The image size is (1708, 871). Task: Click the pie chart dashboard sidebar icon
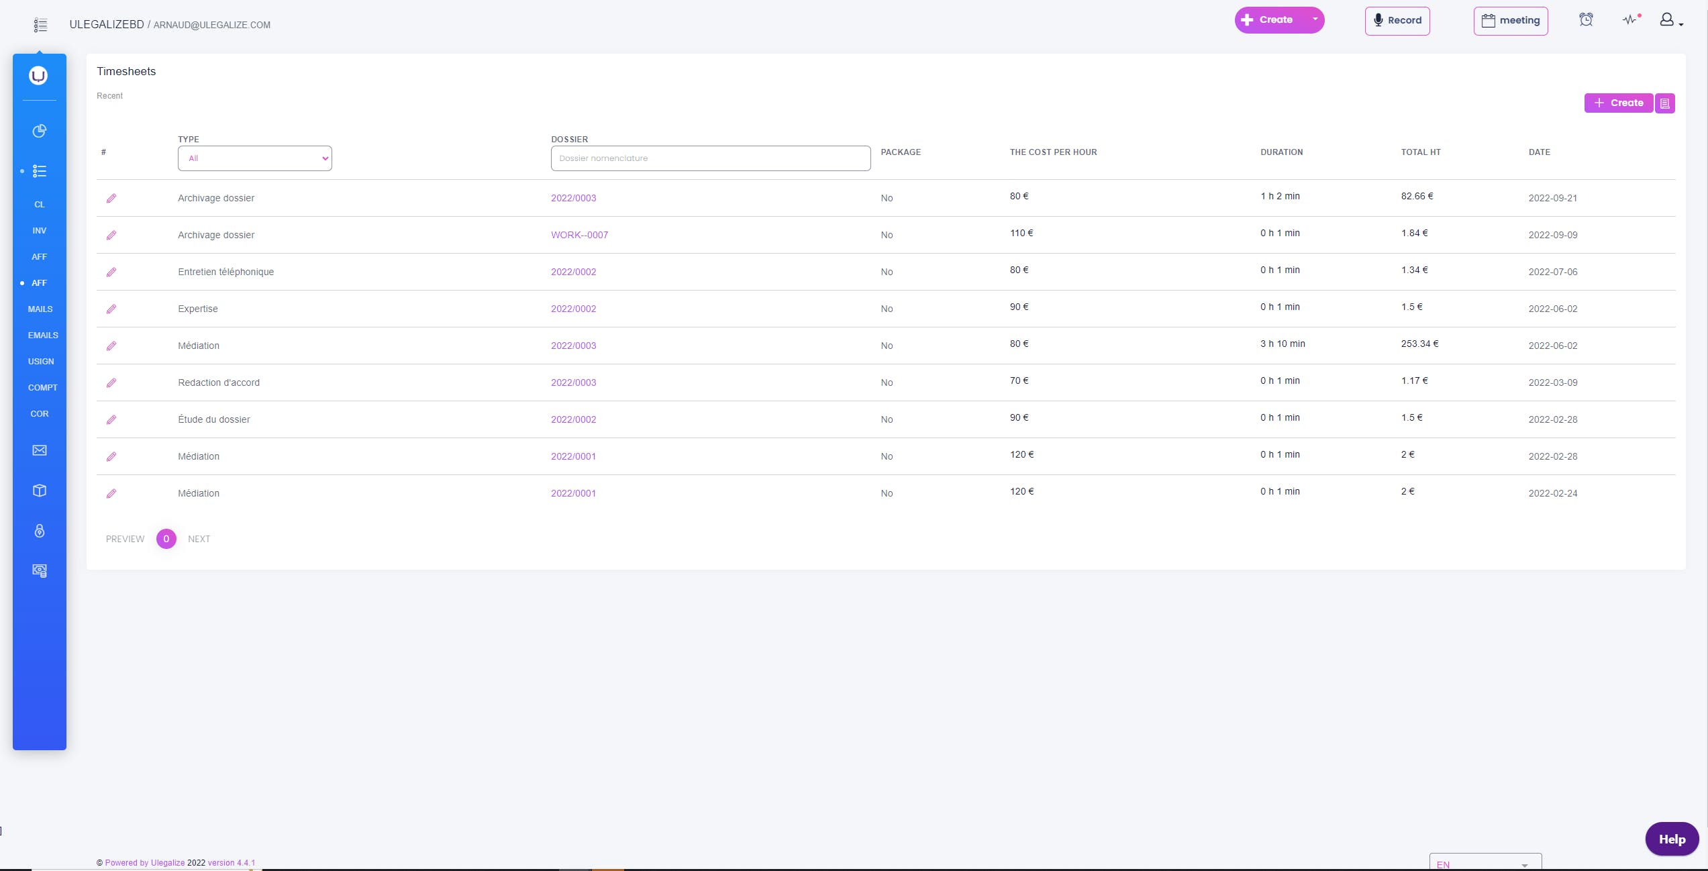40,131
